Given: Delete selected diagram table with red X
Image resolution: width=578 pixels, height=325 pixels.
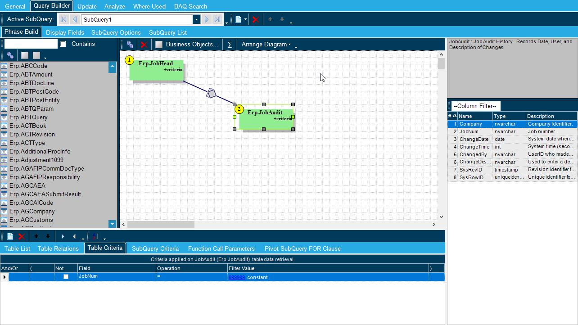Looking at the screenshot, I should tap(144, 45).
